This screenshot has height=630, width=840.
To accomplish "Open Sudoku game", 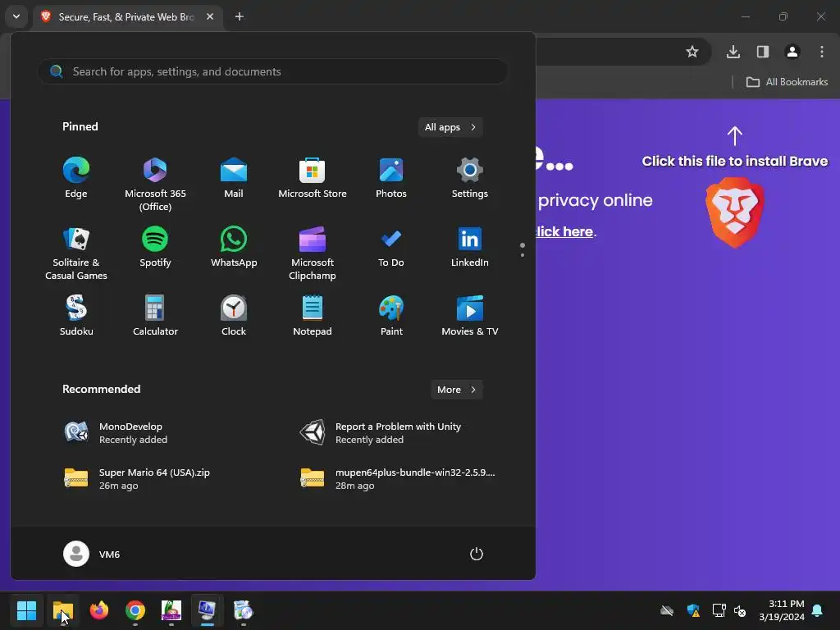I will tap(76, 316).
